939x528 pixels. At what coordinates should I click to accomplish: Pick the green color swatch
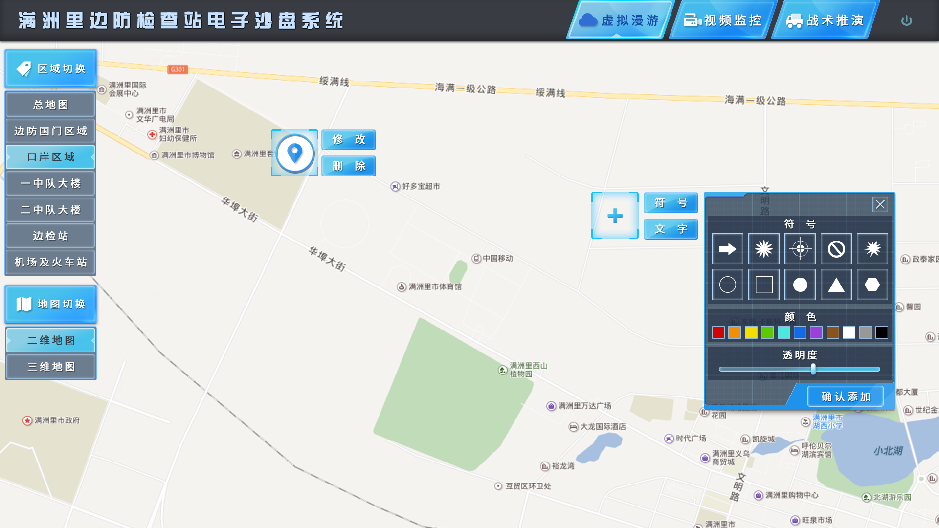coord(767,332)
